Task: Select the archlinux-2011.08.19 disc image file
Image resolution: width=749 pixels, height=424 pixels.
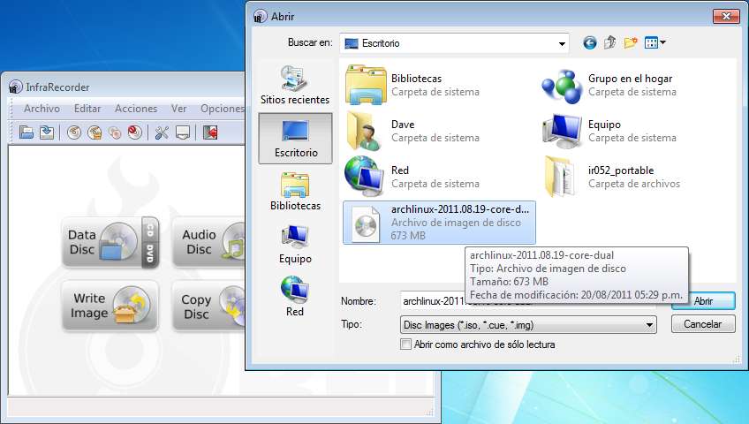Action: (x=440, y=223)
